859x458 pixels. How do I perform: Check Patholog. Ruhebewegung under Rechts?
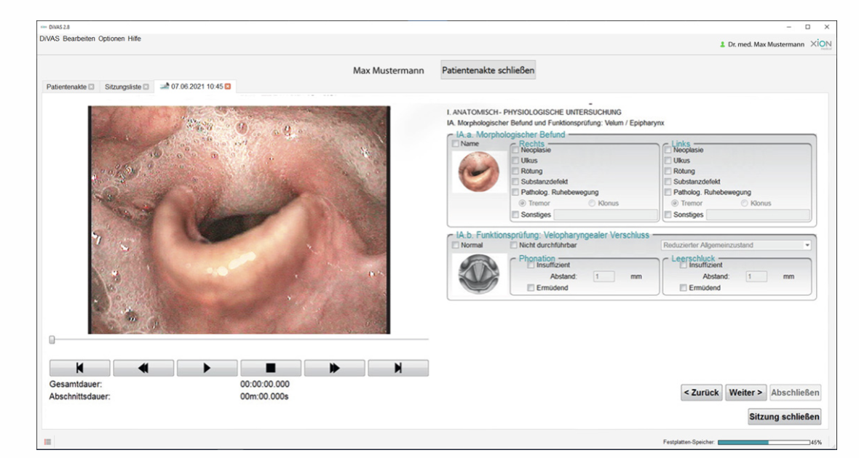pyautogui.click(x=515, y=193)
